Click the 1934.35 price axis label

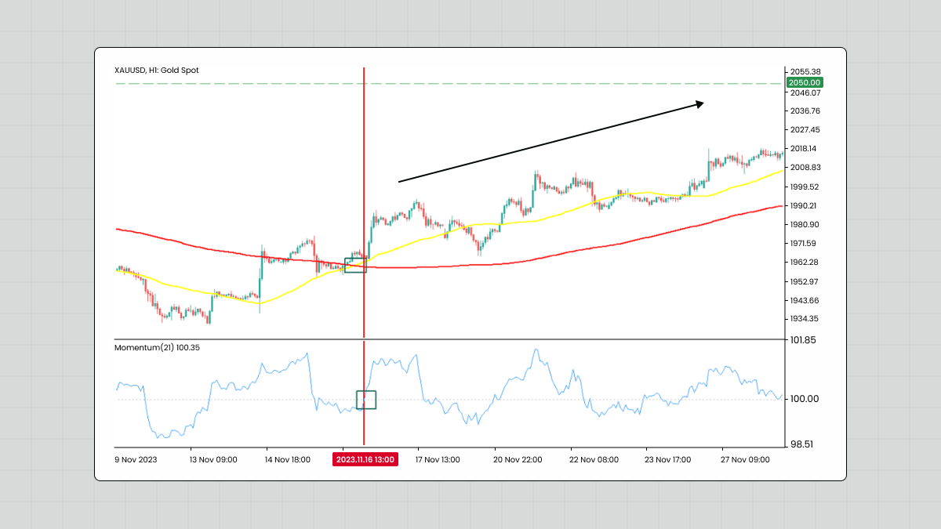(805, 319)
